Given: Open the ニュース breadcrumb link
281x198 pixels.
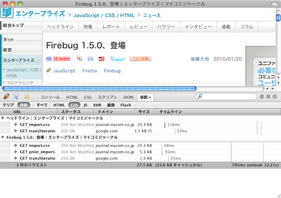Looking at the screenshot, I should [x=151, y=15].
